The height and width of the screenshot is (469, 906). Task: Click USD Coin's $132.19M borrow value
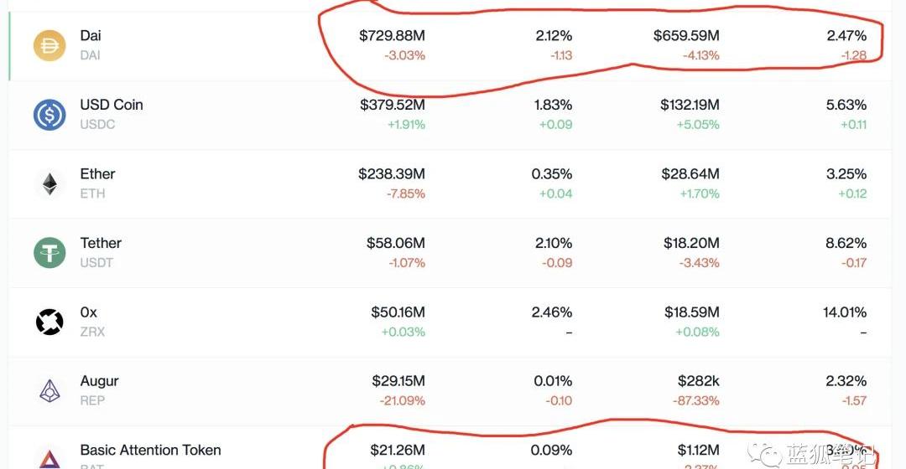686,105
